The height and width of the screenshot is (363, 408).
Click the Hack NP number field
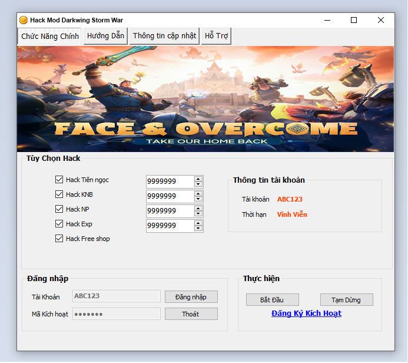tap(170, 211)
